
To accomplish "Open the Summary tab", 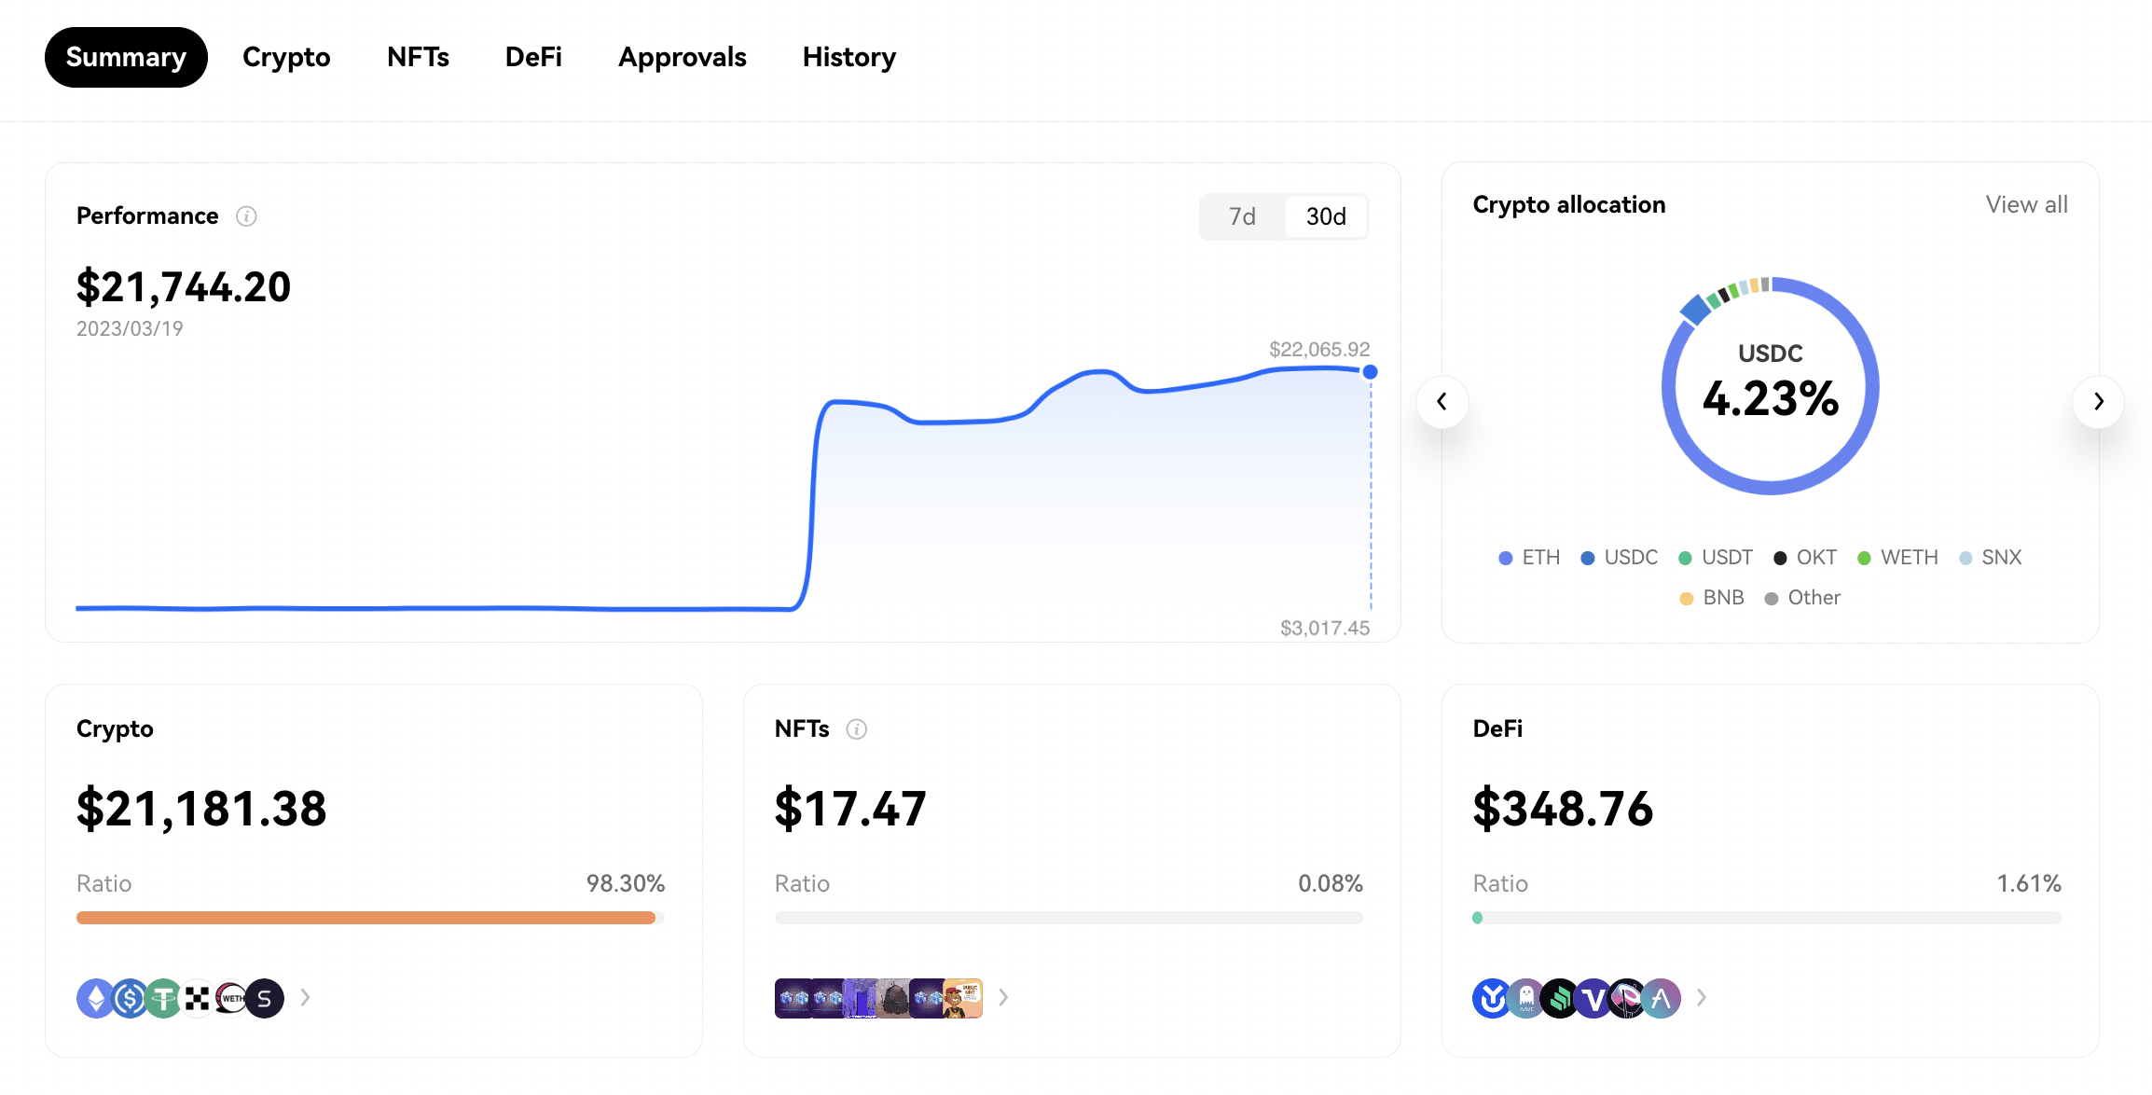I will (124, 56).
